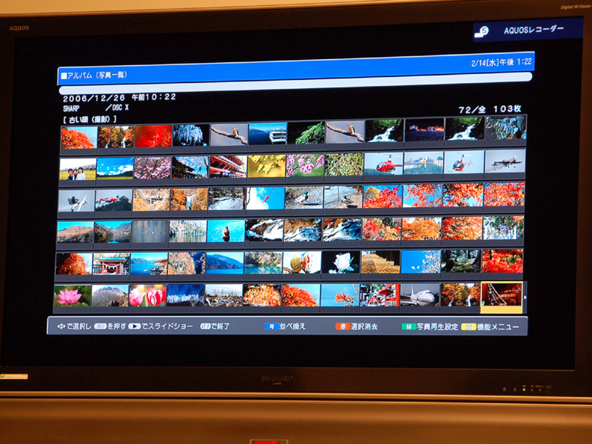Select the white airliner thumbnail
This screenshot has height=444, width=592.
click(420, 294)
